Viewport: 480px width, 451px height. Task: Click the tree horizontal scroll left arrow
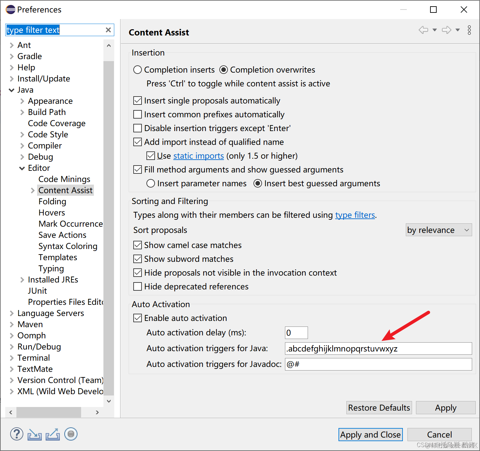coord(11,412)
